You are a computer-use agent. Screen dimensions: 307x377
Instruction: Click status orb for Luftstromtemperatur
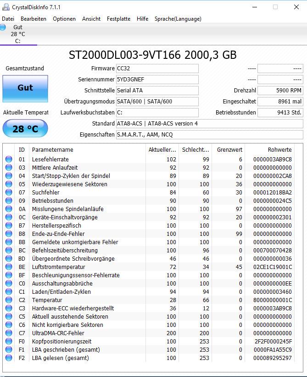[x=9, y=267]
